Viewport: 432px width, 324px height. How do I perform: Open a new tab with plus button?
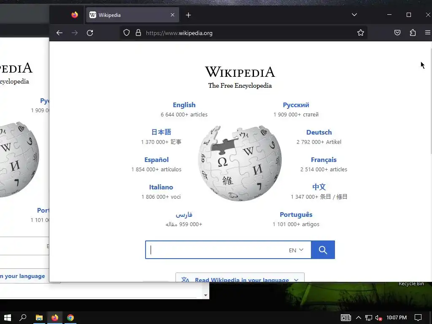(x=189, y=15)
